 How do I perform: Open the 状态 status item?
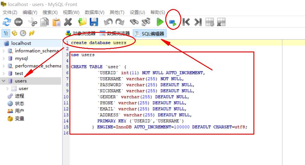[x=19, y=104]
